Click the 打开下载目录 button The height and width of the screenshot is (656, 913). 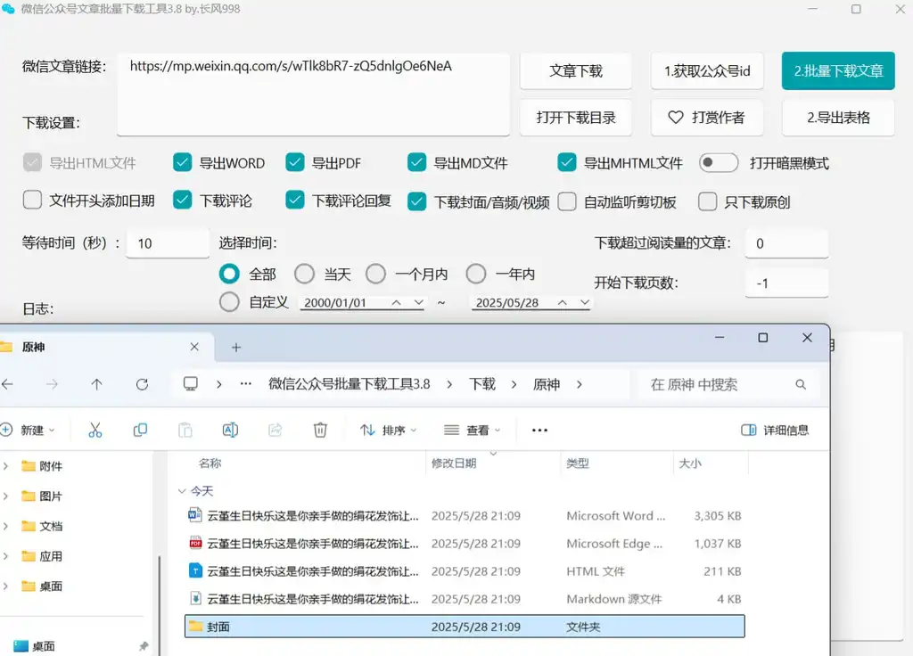point(576,118)
